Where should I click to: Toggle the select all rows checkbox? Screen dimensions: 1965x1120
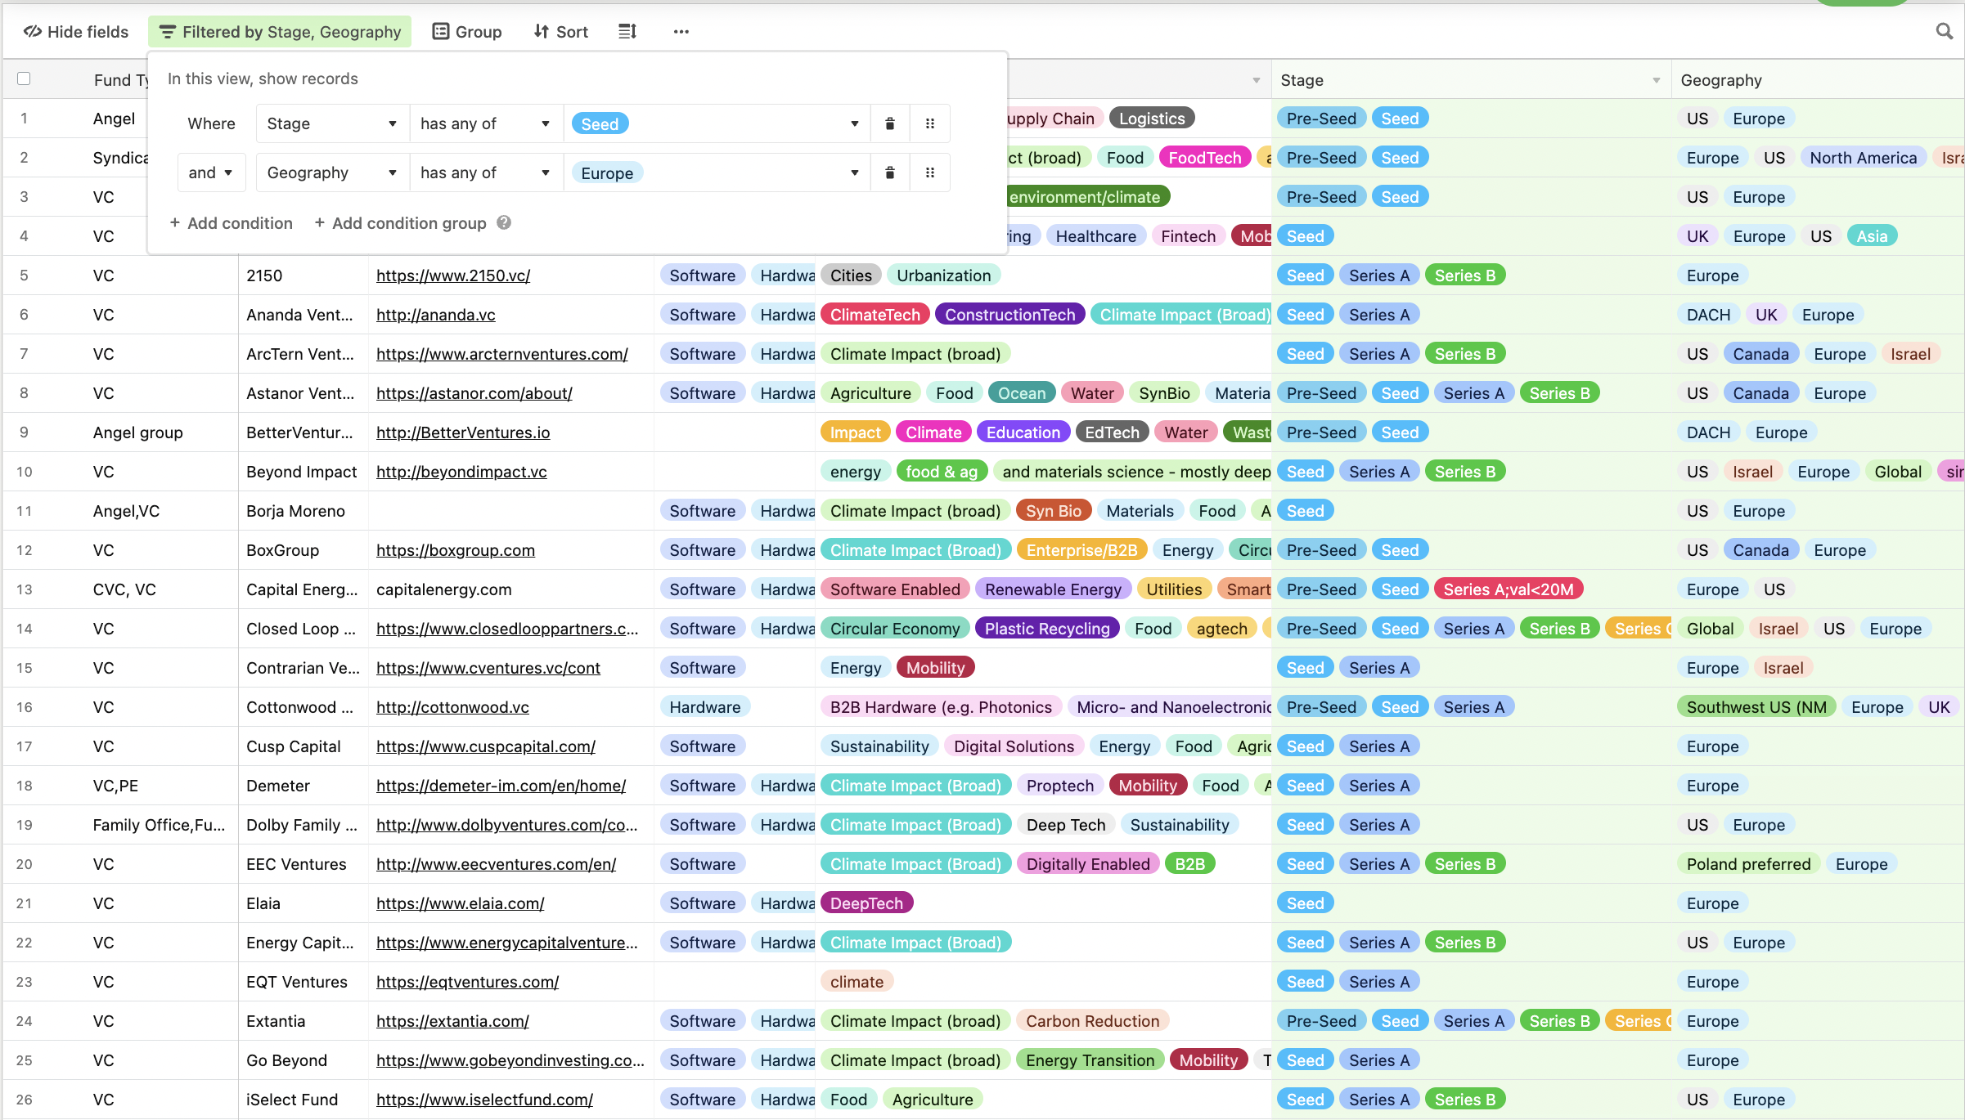tap(24, 78)
